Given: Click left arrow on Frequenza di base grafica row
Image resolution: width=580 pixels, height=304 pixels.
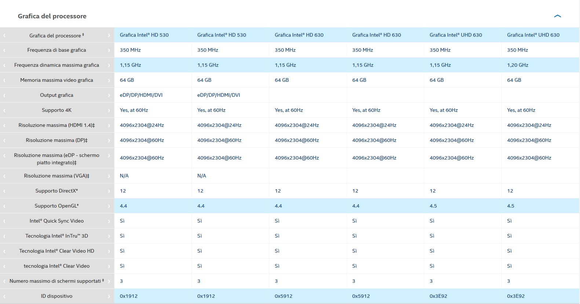Looking at the screenshot, I should 4,50.
